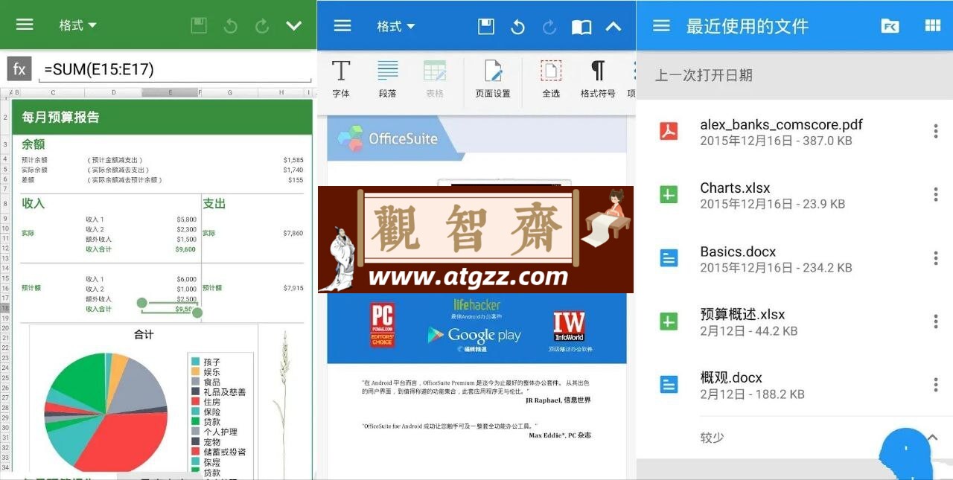Open more options for 预算概述.xlsx
The height and width of the screenshot is (480, 953).
coord(936,321)
